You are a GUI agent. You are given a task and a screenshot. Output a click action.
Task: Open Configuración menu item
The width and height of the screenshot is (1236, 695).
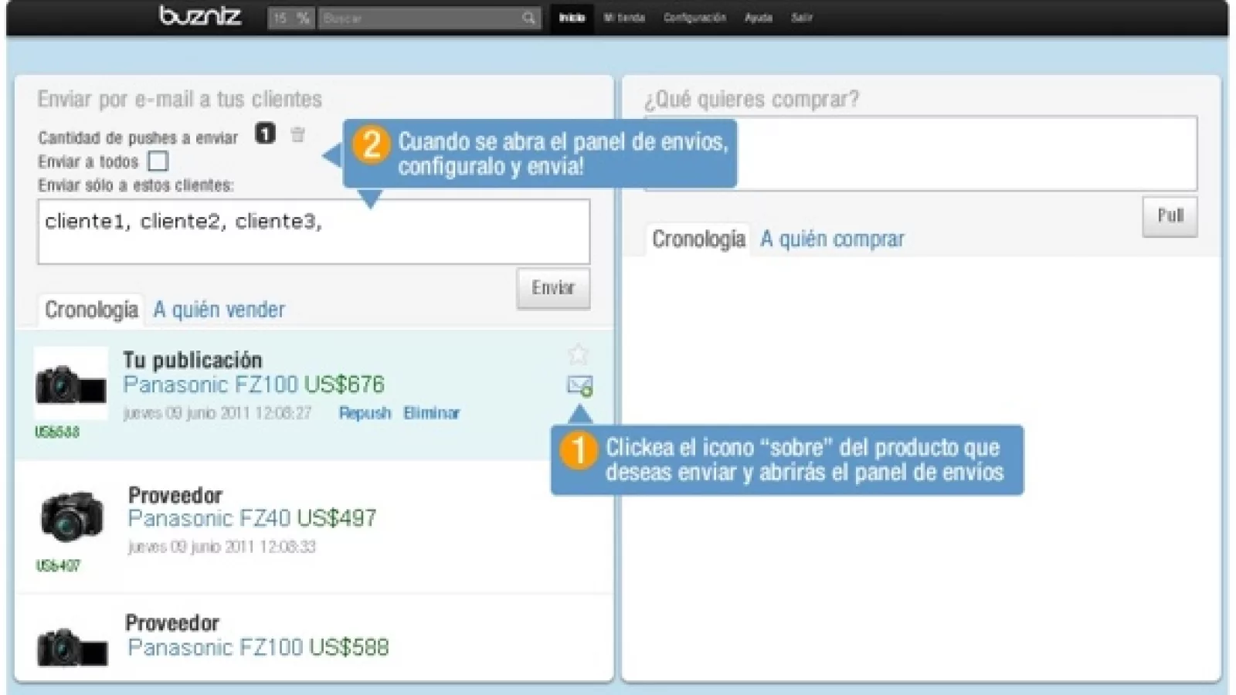tap(694, 18)
